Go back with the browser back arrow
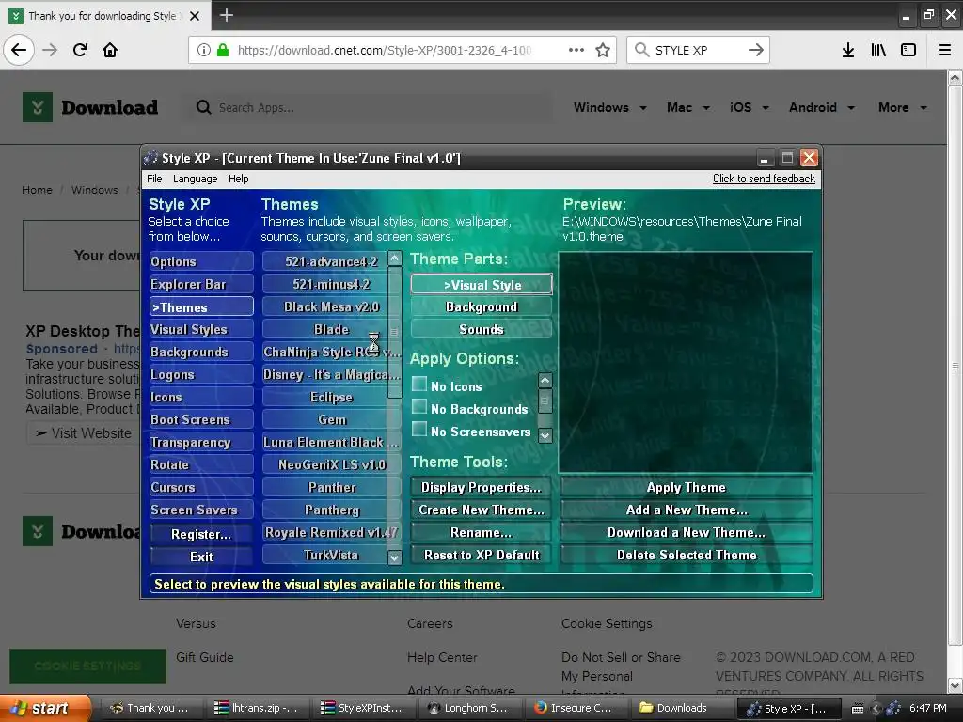 [19, 50]
